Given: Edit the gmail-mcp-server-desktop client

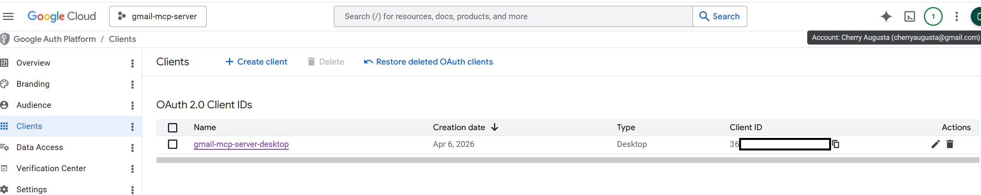Looking at the screenshot, I should [x=936, y=144].
